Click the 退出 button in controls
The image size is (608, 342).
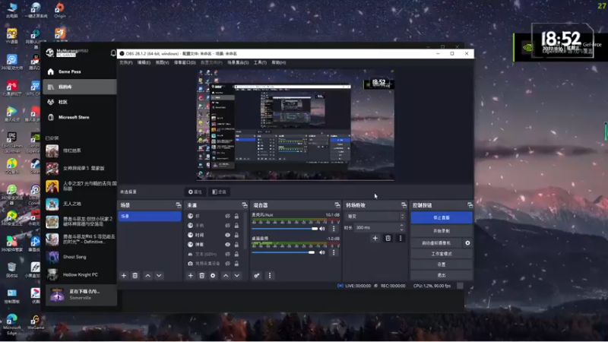(x=442, y=275)
